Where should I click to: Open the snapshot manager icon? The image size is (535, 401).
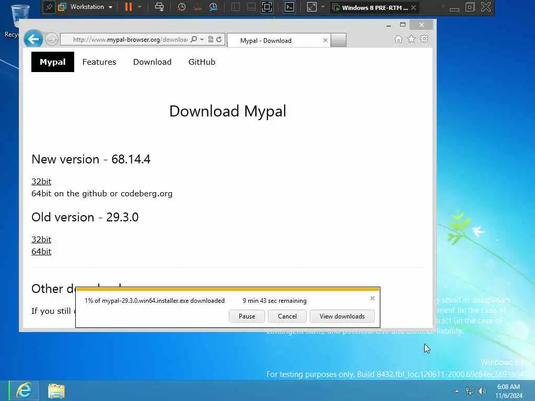[213, 7]
